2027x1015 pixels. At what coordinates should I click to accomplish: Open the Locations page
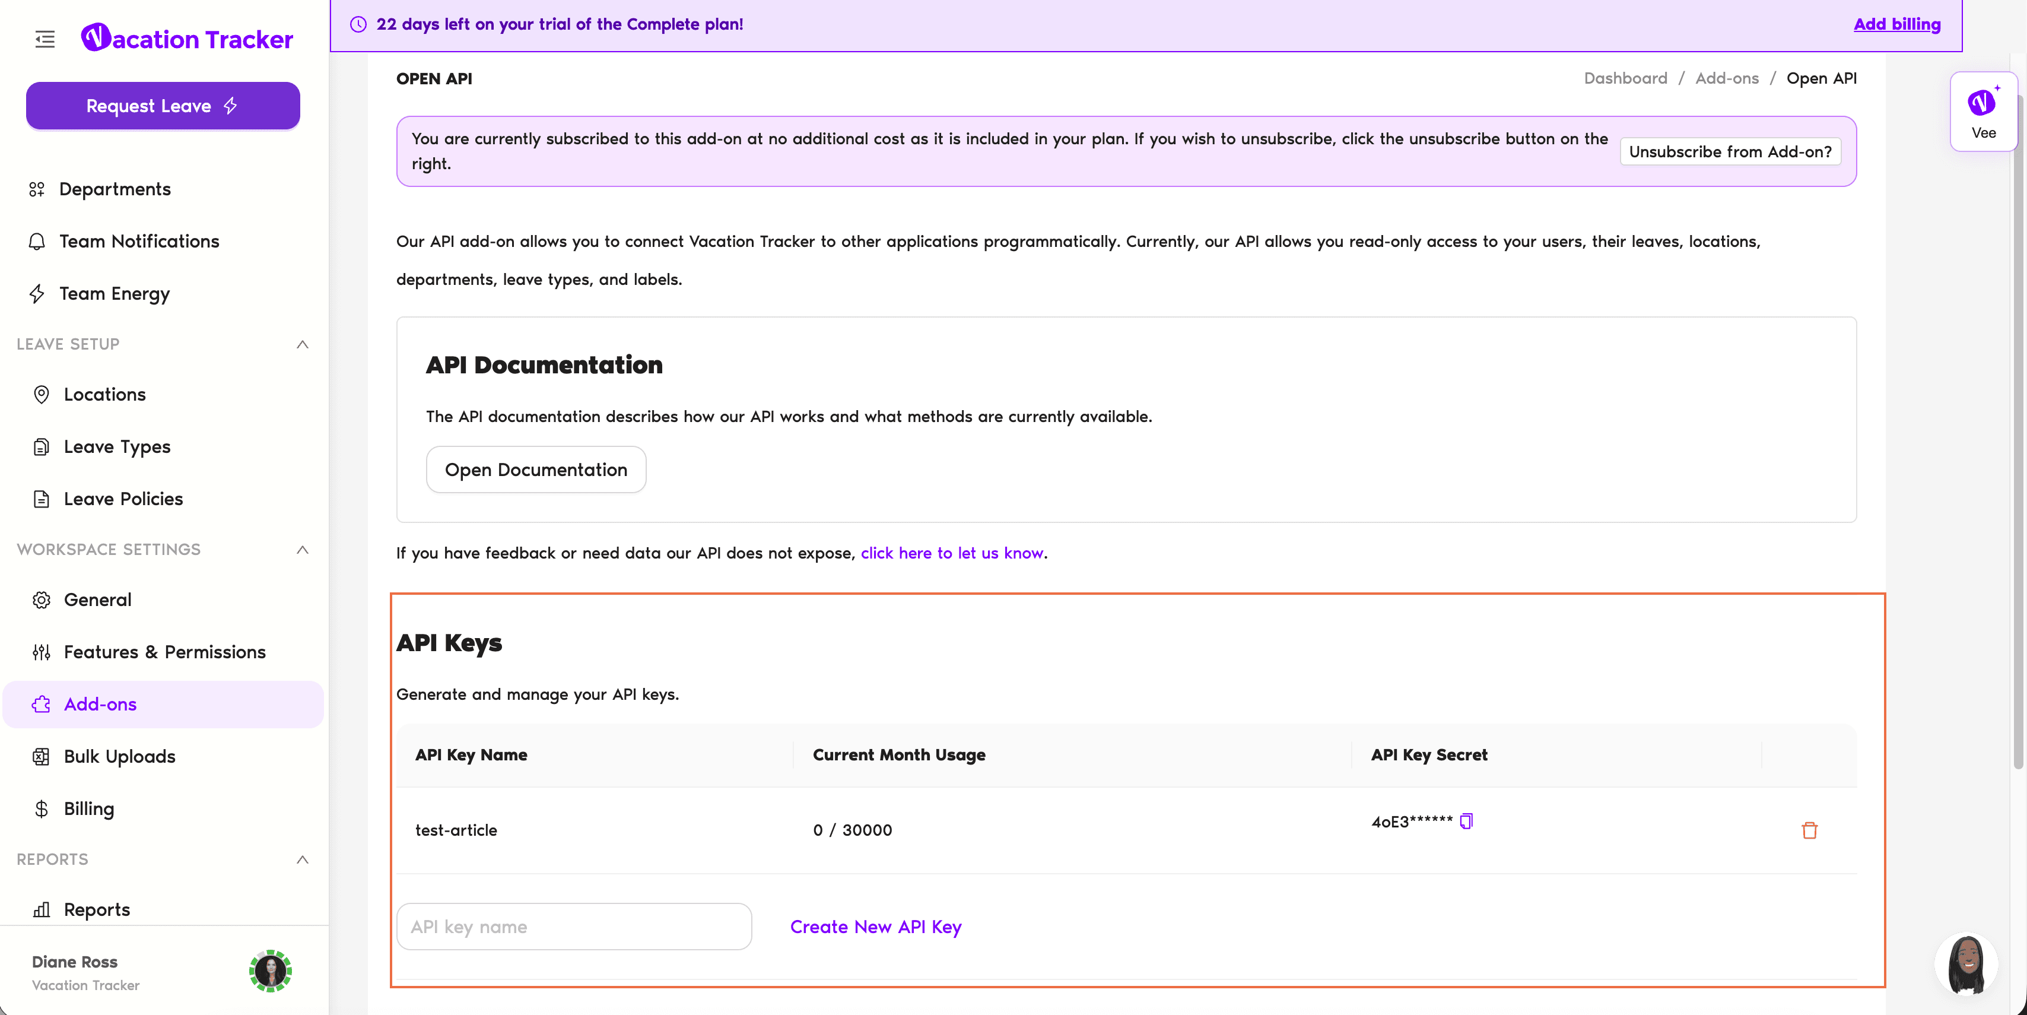tap(104, 394)
